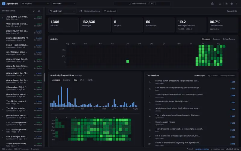Image resolution: width=241 pixels, height=151 pixels.
Task: Set timeline granularity to Month
Action: pyautogui.click(x=90, y=80)
